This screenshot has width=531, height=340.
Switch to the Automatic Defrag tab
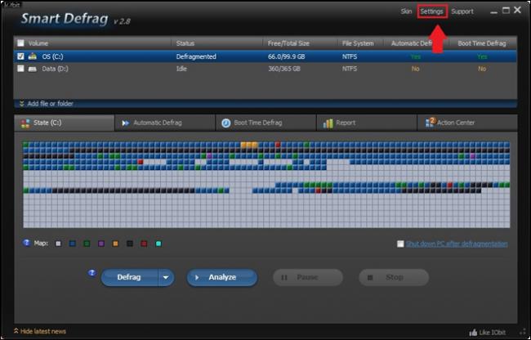pos(165,123)
